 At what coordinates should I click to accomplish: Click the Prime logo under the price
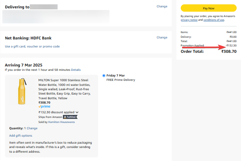tap(45, 107)
